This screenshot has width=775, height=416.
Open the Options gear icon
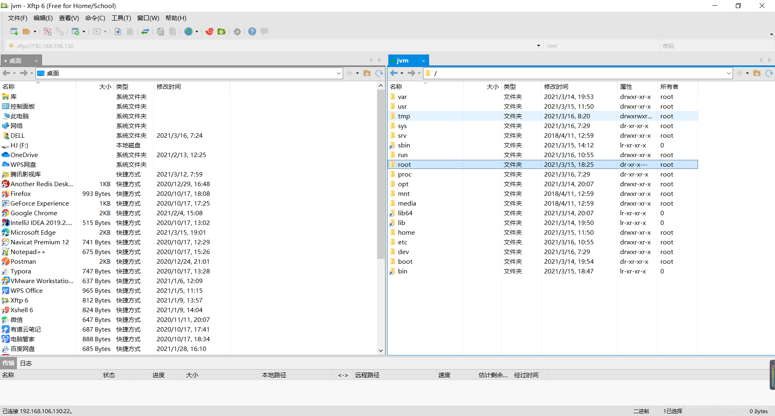(237, 32)
